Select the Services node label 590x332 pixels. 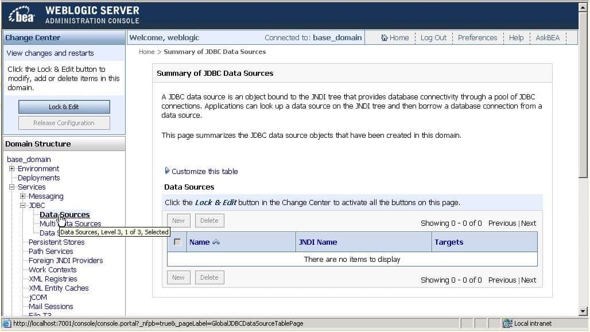pos(32,187)
